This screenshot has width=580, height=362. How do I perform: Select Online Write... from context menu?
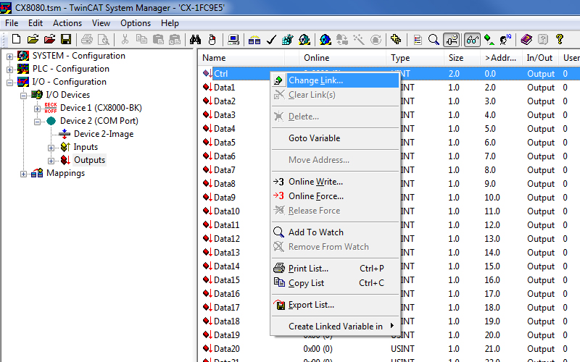(335, 182)
